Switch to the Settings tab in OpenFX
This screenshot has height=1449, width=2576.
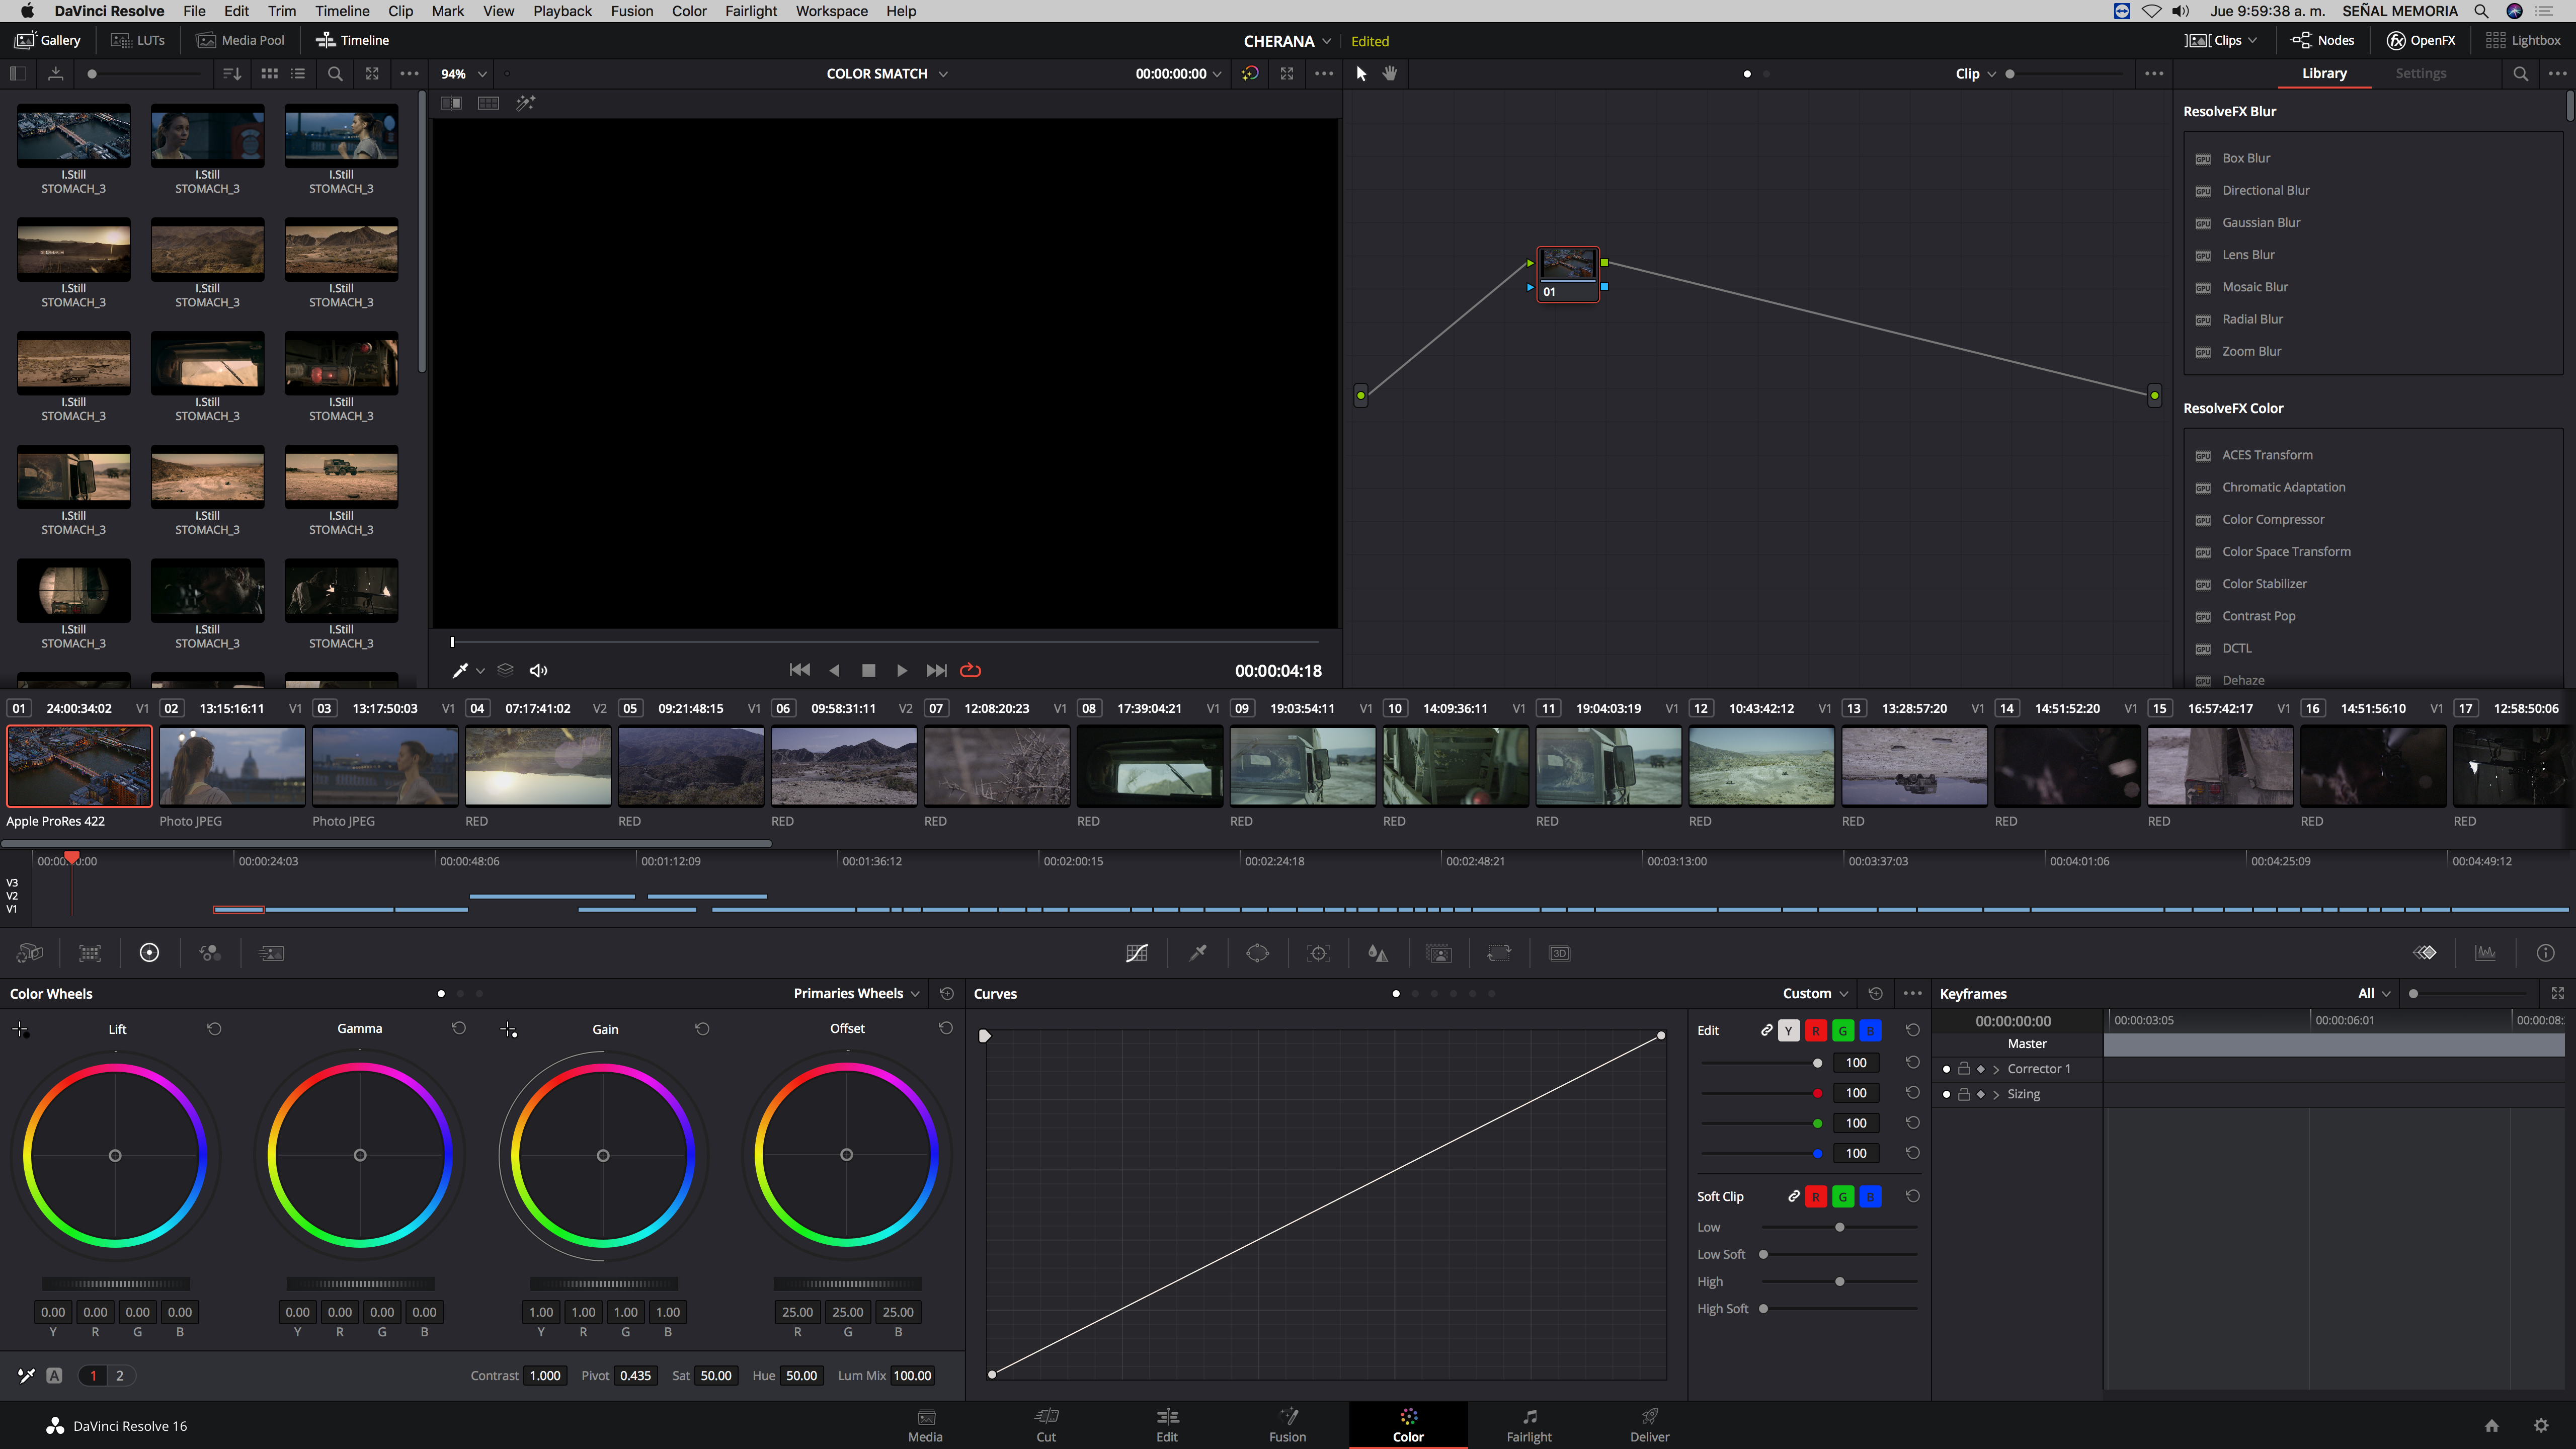click(2420, 73)
